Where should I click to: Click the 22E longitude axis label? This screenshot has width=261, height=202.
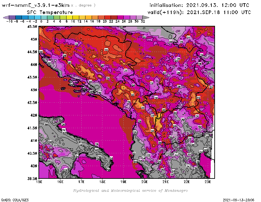point(187,182)
